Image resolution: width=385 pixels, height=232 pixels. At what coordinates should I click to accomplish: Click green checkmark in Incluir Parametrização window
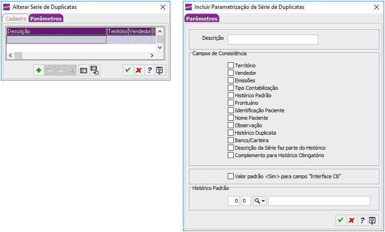click(341, 220)
